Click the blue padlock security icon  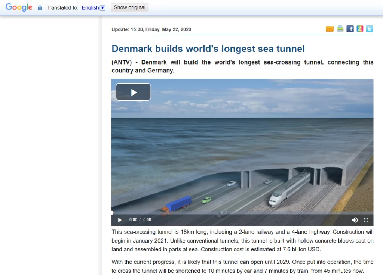[40, 8]
